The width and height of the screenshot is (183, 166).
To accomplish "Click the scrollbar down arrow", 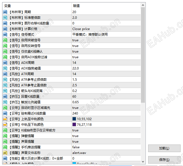I will point(143,162).
